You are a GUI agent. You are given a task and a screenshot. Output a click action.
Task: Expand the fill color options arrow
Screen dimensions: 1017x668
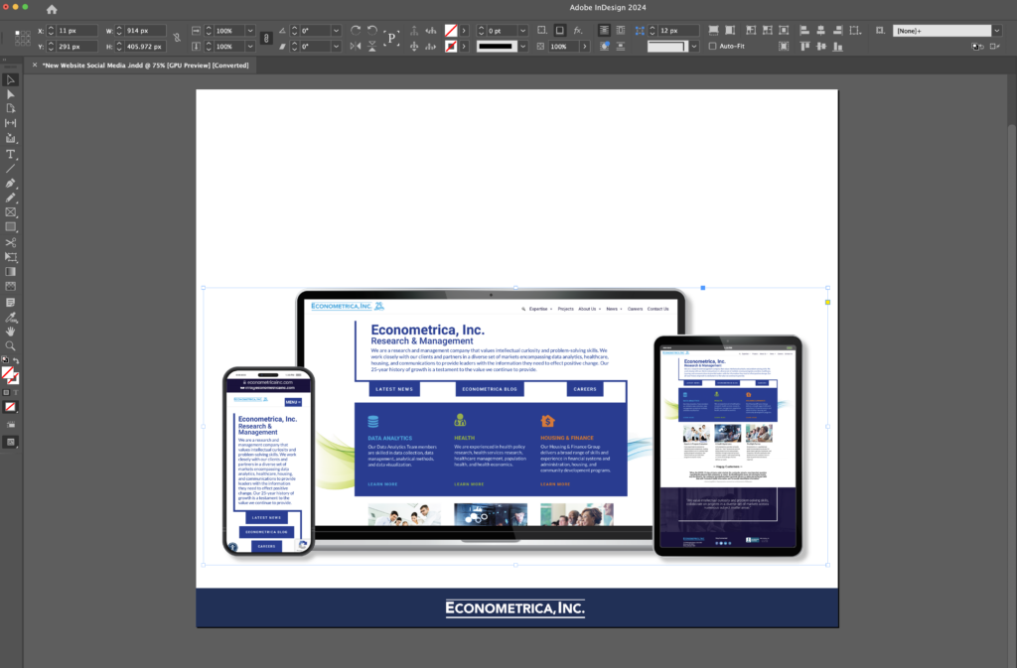[x=464, y=31]
